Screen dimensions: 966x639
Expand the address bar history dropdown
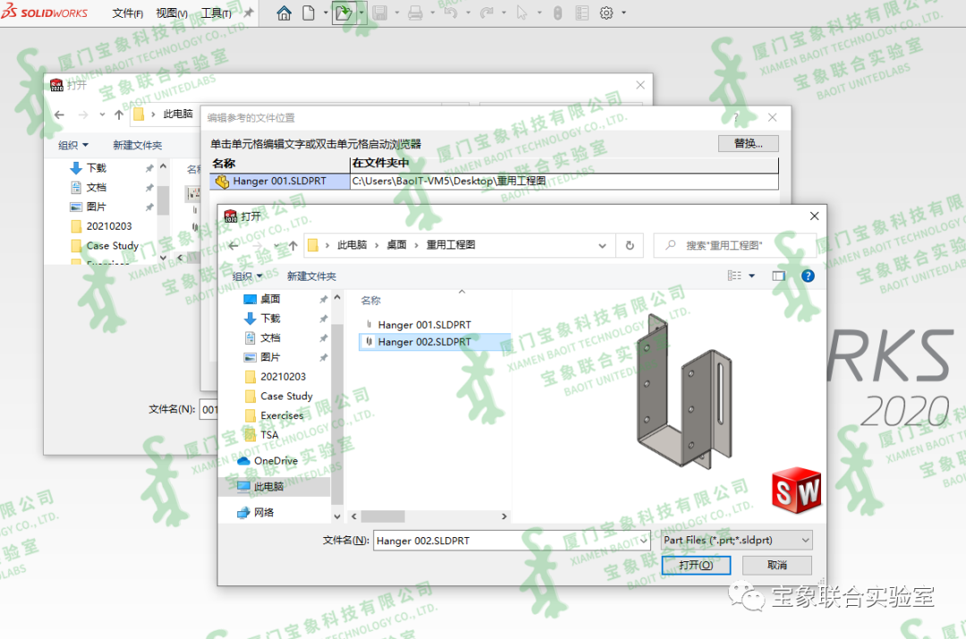[602, 245]
